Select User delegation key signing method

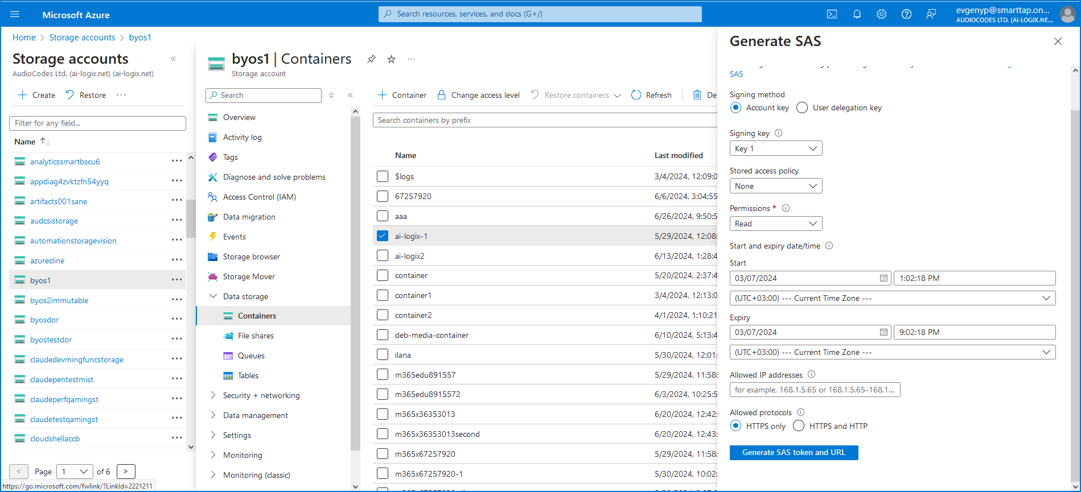(802, 108)
